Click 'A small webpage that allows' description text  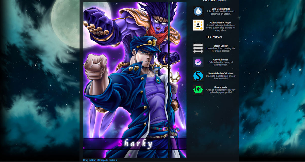pos(221,28)
